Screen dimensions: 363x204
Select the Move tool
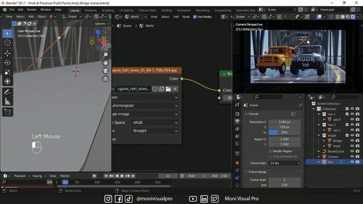click(x=7, y=53)
